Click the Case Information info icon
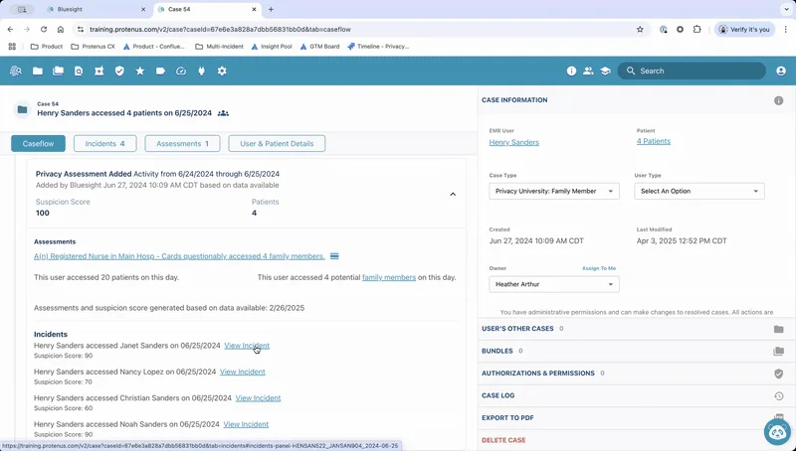Screen dimensions: 796x451 (x=778, y=100)
